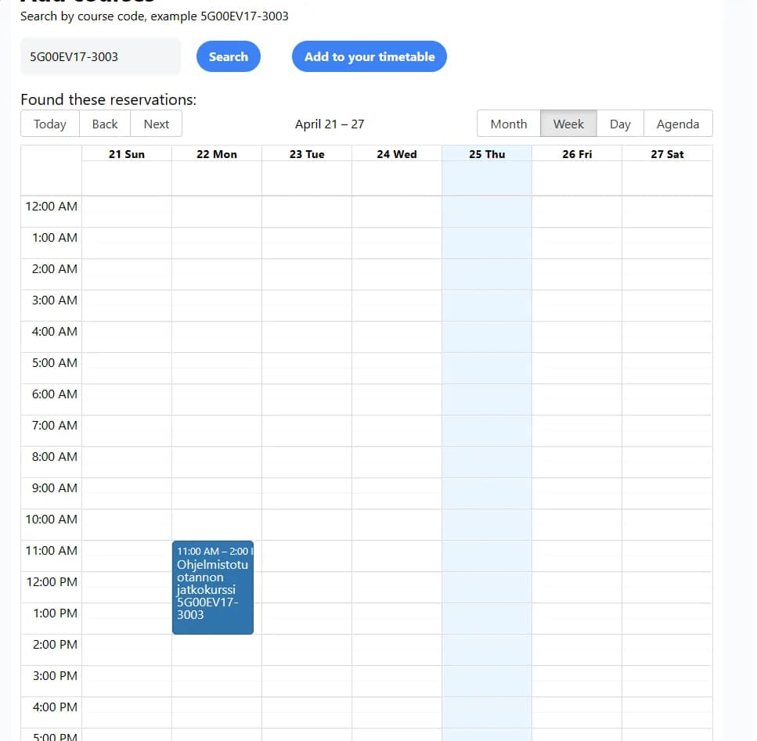757x741 pixels.
Task: Open the 27 Sat day header
Action: coord(667,154)
